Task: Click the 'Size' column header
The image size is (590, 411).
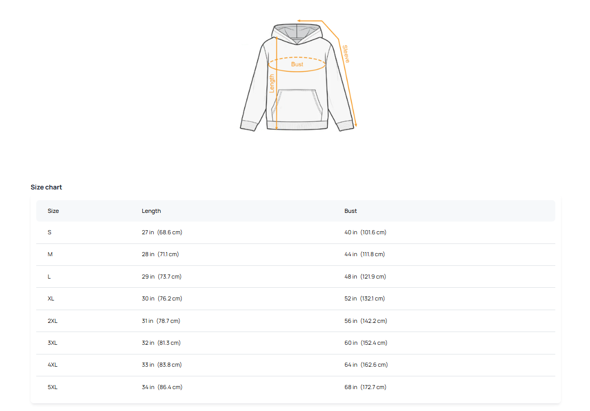Action: [x=53, y=211]
